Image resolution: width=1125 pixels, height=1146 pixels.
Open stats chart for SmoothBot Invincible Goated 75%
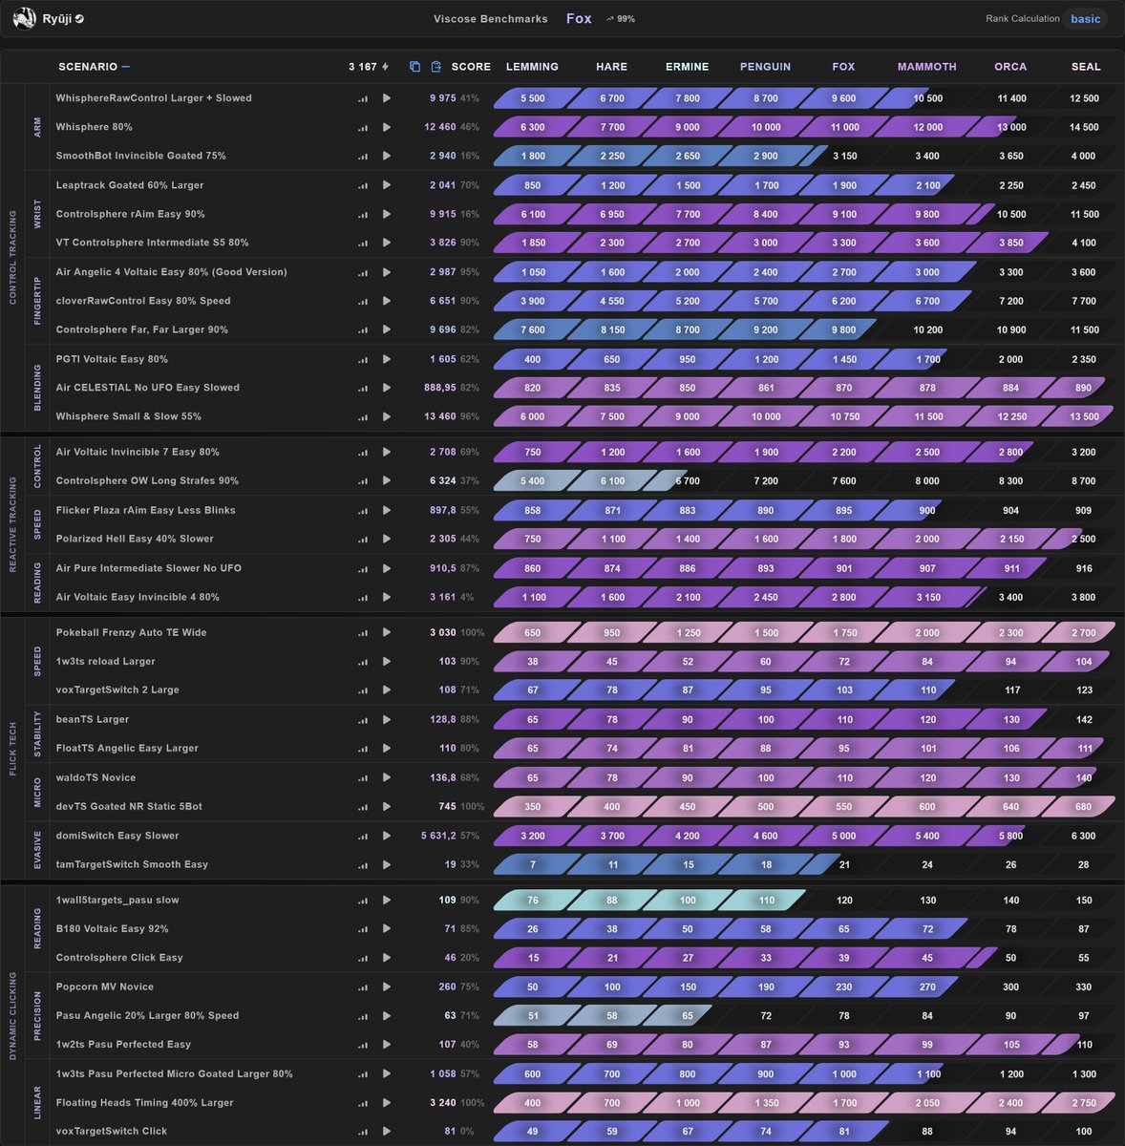[363, 156]
